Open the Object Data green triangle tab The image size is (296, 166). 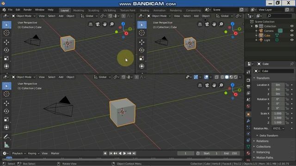(x=248, y=147)
